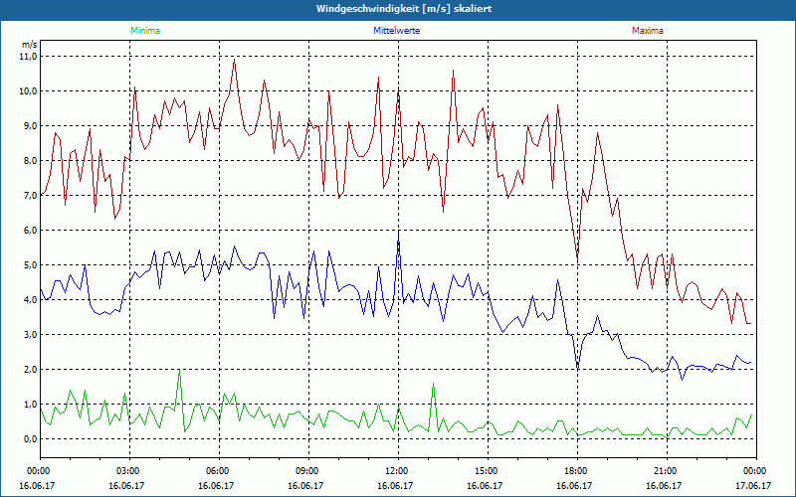
Task: Click the 18:00 time label
Action: pos(574,471)
